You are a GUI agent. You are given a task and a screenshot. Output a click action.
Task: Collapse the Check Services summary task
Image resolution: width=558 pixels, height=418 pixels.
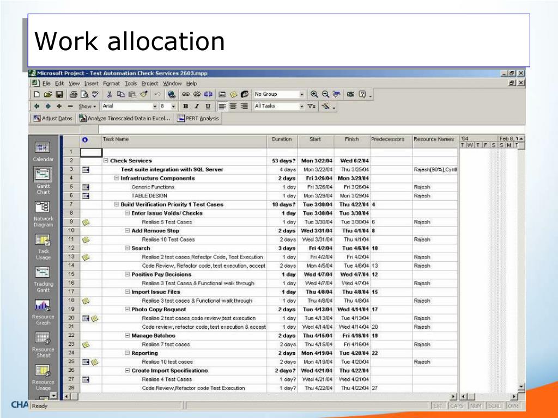click(106, 161)
